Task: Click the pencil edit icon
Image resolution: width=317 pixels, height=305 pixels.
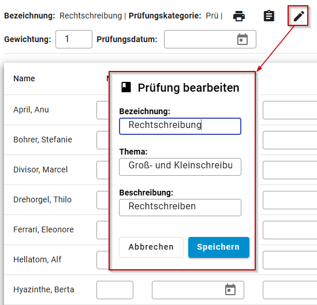Action: pos(299,16)
